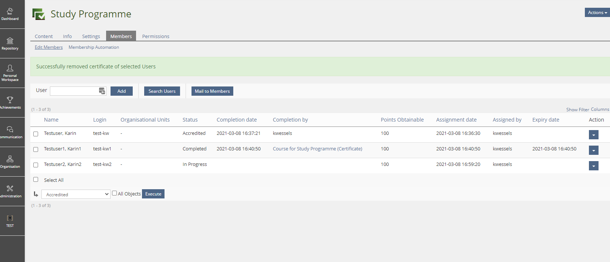Image resolution: width=610 pixels, height=262 pixels.
Task: Open action dropdown for Testuser2, Karin2
Action: [593, 166]
